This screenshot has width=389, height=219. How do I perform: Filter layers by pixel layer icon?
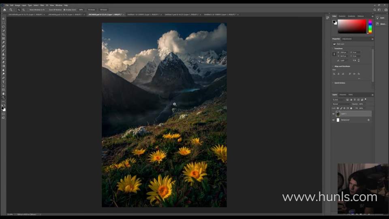347,100
